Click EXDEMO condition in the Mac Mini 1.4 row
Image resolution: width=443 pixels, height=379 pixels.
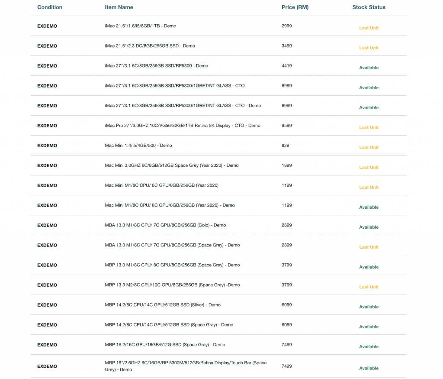pos(47,146)
